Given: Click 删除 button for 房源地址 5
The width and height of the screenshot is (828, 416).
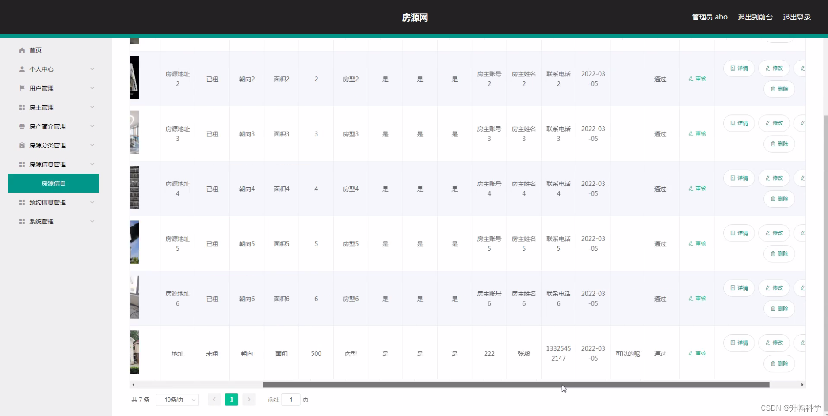Looking at the screenshot, I should click(x=779, y=254).
